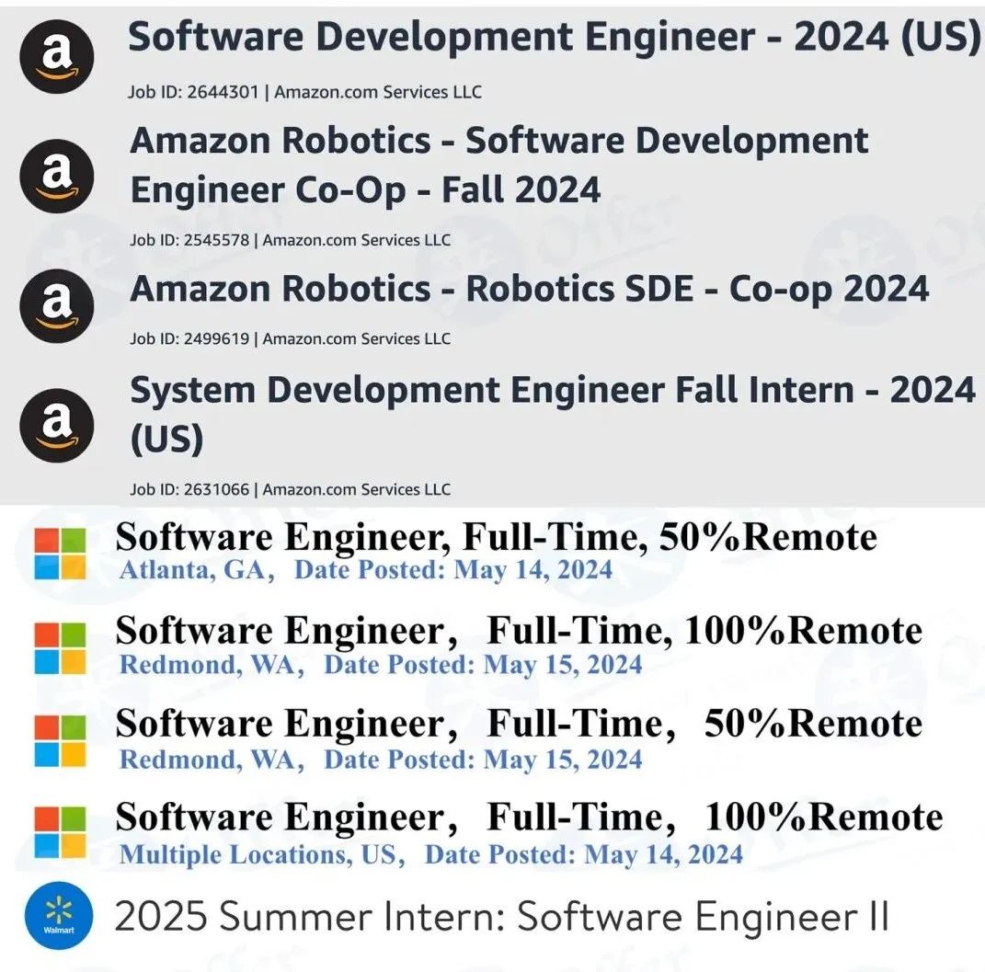The height and width of the screenshot is (972, 985).
Task: Open the Multiple Locations 100%Remote listing
Action: tap(529, 817)
